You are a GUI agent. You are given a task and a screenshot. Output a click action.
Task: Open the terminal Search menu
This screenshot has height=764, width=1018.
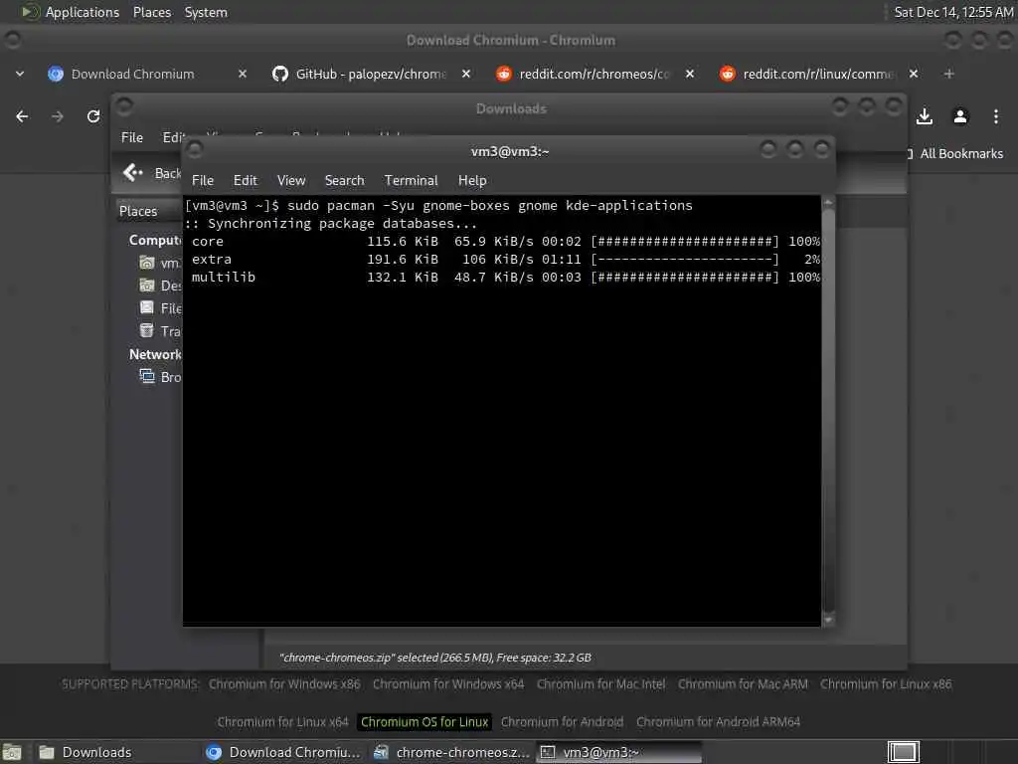344,181
